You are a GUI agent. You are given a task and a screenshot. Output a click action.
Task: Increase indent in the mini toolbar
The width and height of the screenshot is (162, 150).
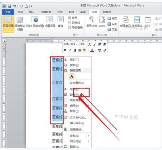(105, 44)
